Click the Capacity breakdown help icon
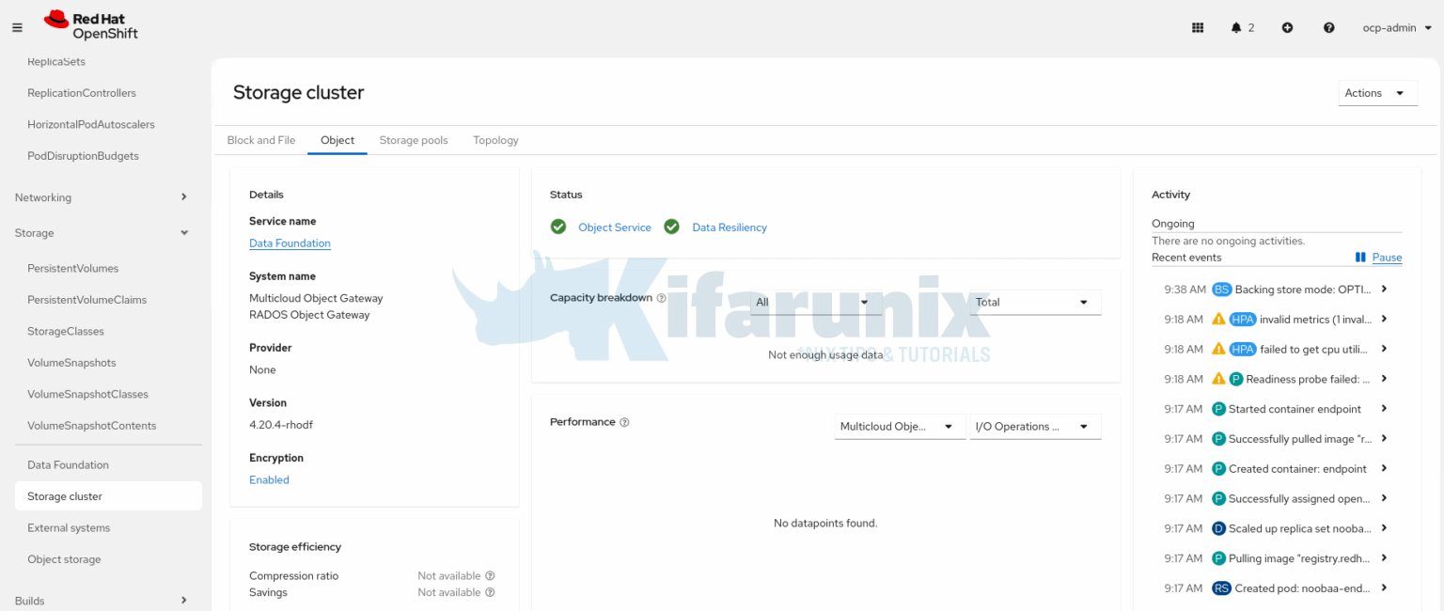Screen dimensions: 1444x611 (661, 298)
